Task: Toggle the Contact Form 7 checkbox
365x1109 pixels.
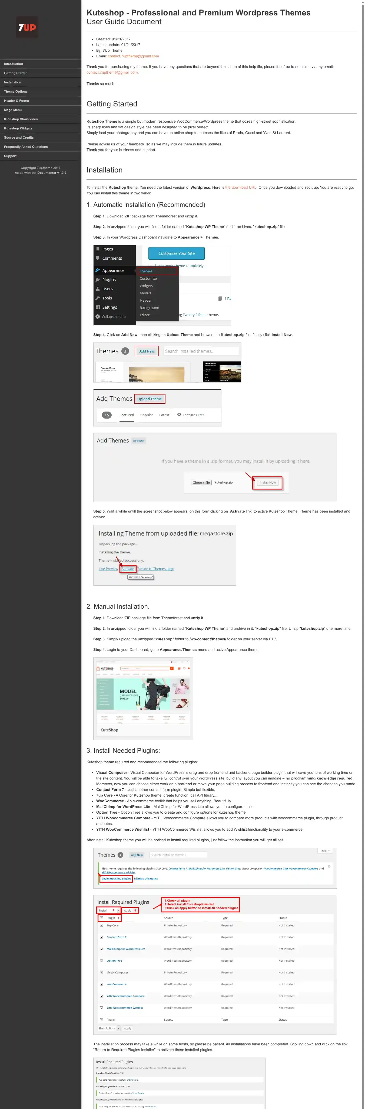Action: [x=101, y=937]
